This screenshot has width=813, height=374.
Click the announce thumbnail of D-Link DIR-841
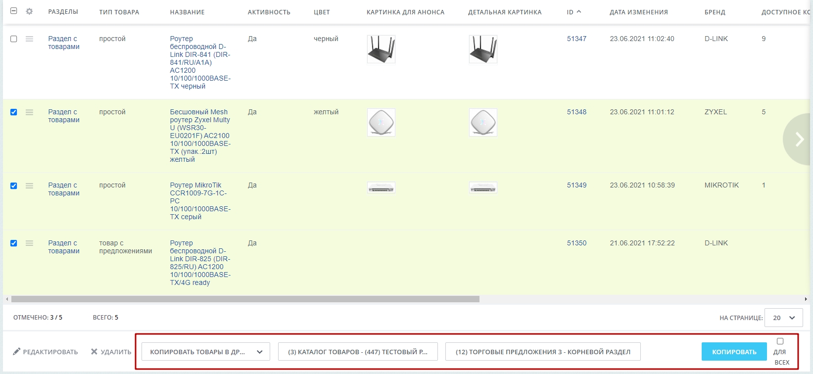381,49
